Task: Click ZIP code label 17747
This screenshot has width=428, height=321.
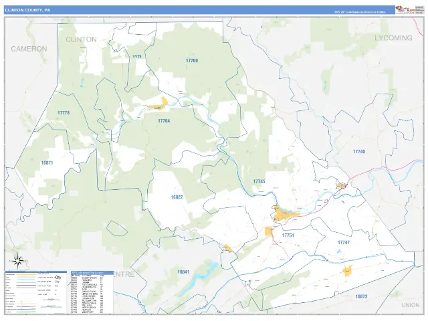Action: pyautogui.click(x=344, y=242)
